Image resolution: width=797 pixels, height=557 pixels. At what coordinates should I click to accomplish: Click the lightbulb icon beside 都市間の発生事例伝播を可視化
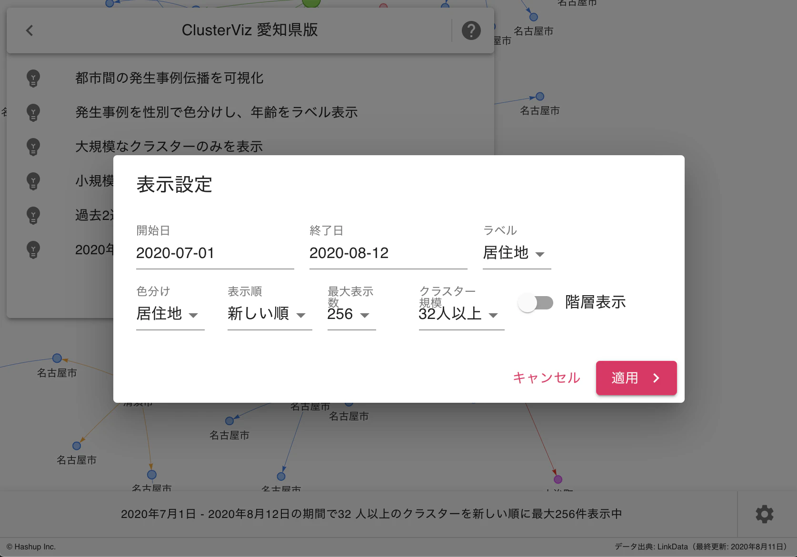pos(33,78)
